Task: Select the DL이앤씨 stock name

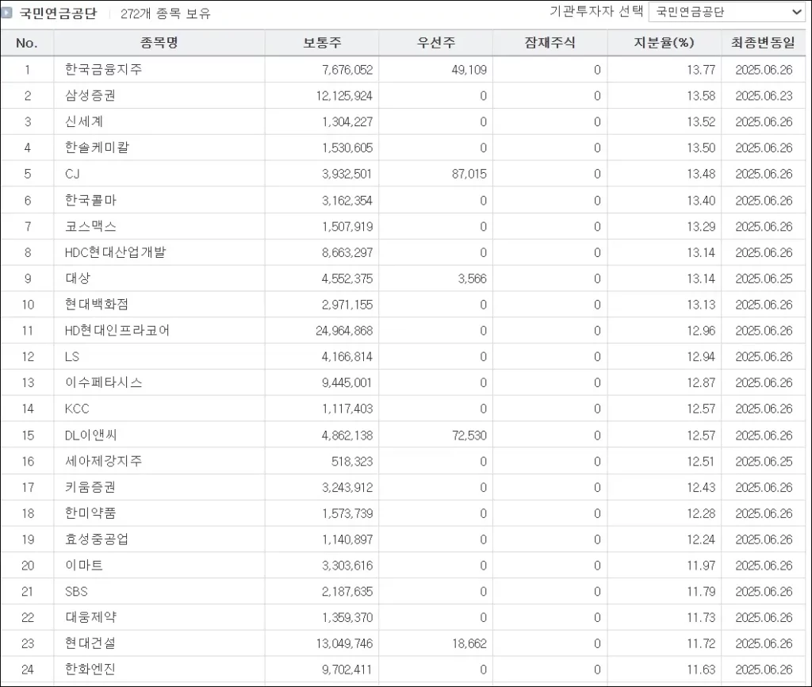Action: click(x=90, y=436)
